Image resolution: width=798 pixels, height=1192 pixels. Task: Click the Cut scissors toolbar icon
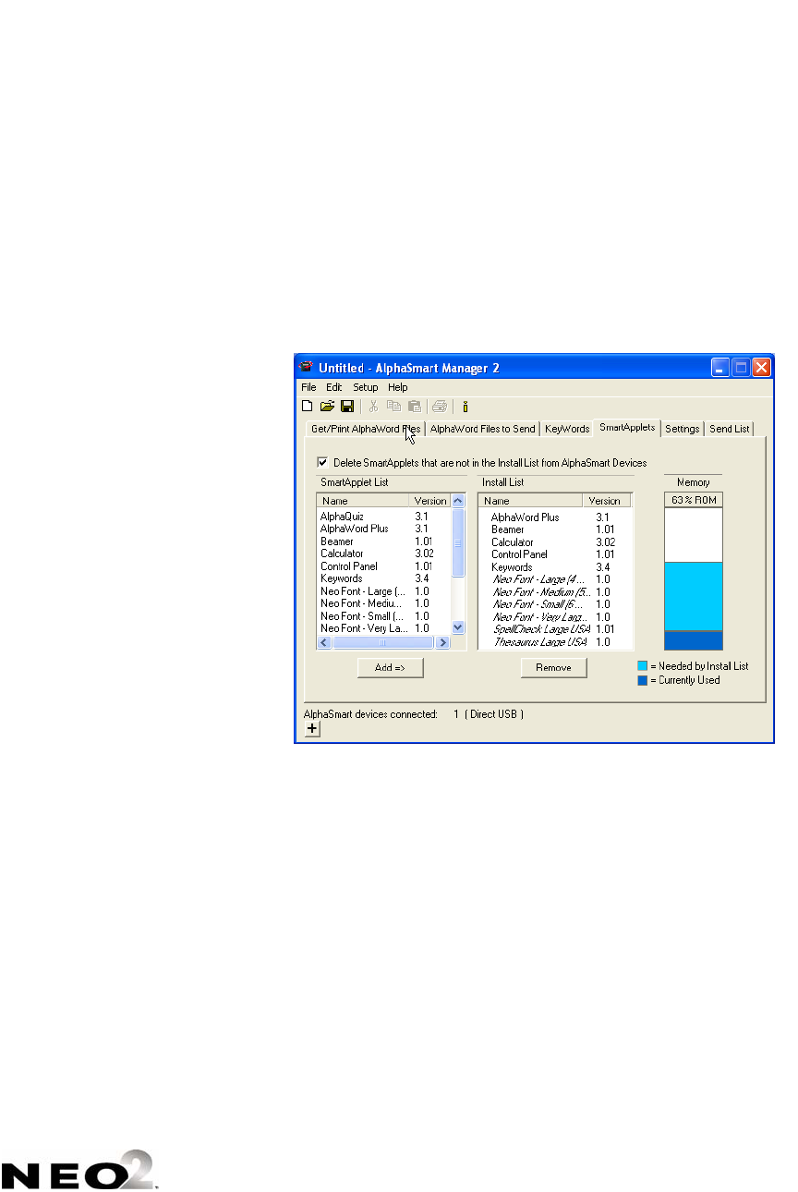coord(373,406)
